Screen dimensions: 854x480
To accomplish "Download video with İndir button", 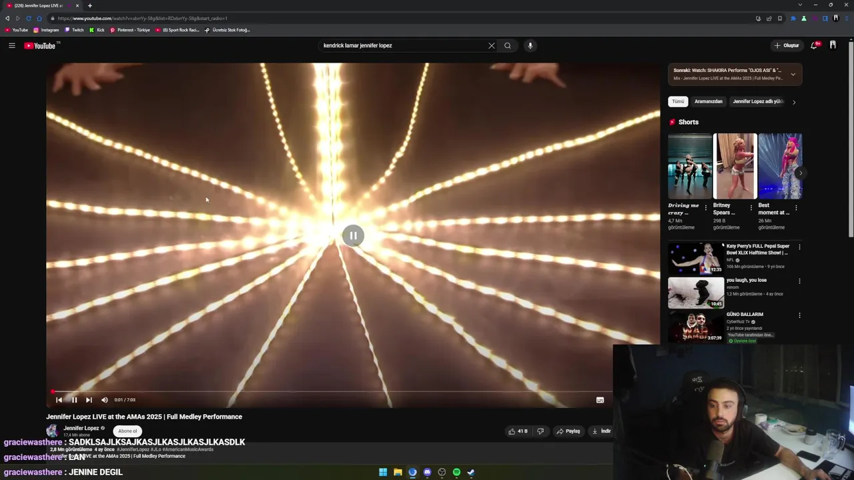I will (x=601, y=431).
